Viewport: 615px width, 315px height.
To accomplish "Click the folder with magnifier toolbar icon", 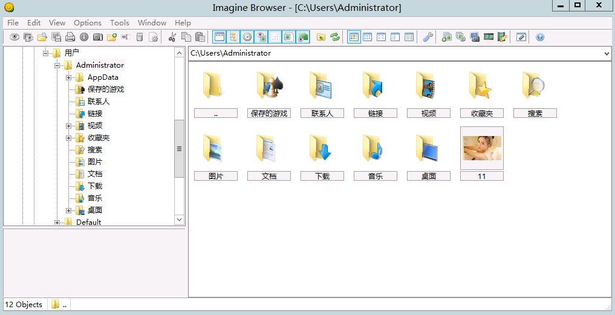I will [x=42, y=37].
